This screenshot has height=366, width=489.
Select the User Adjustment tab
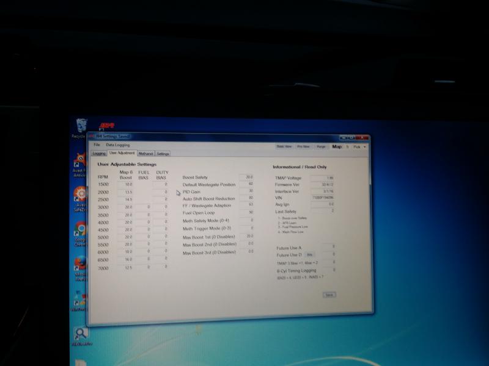tap(122, 153)
